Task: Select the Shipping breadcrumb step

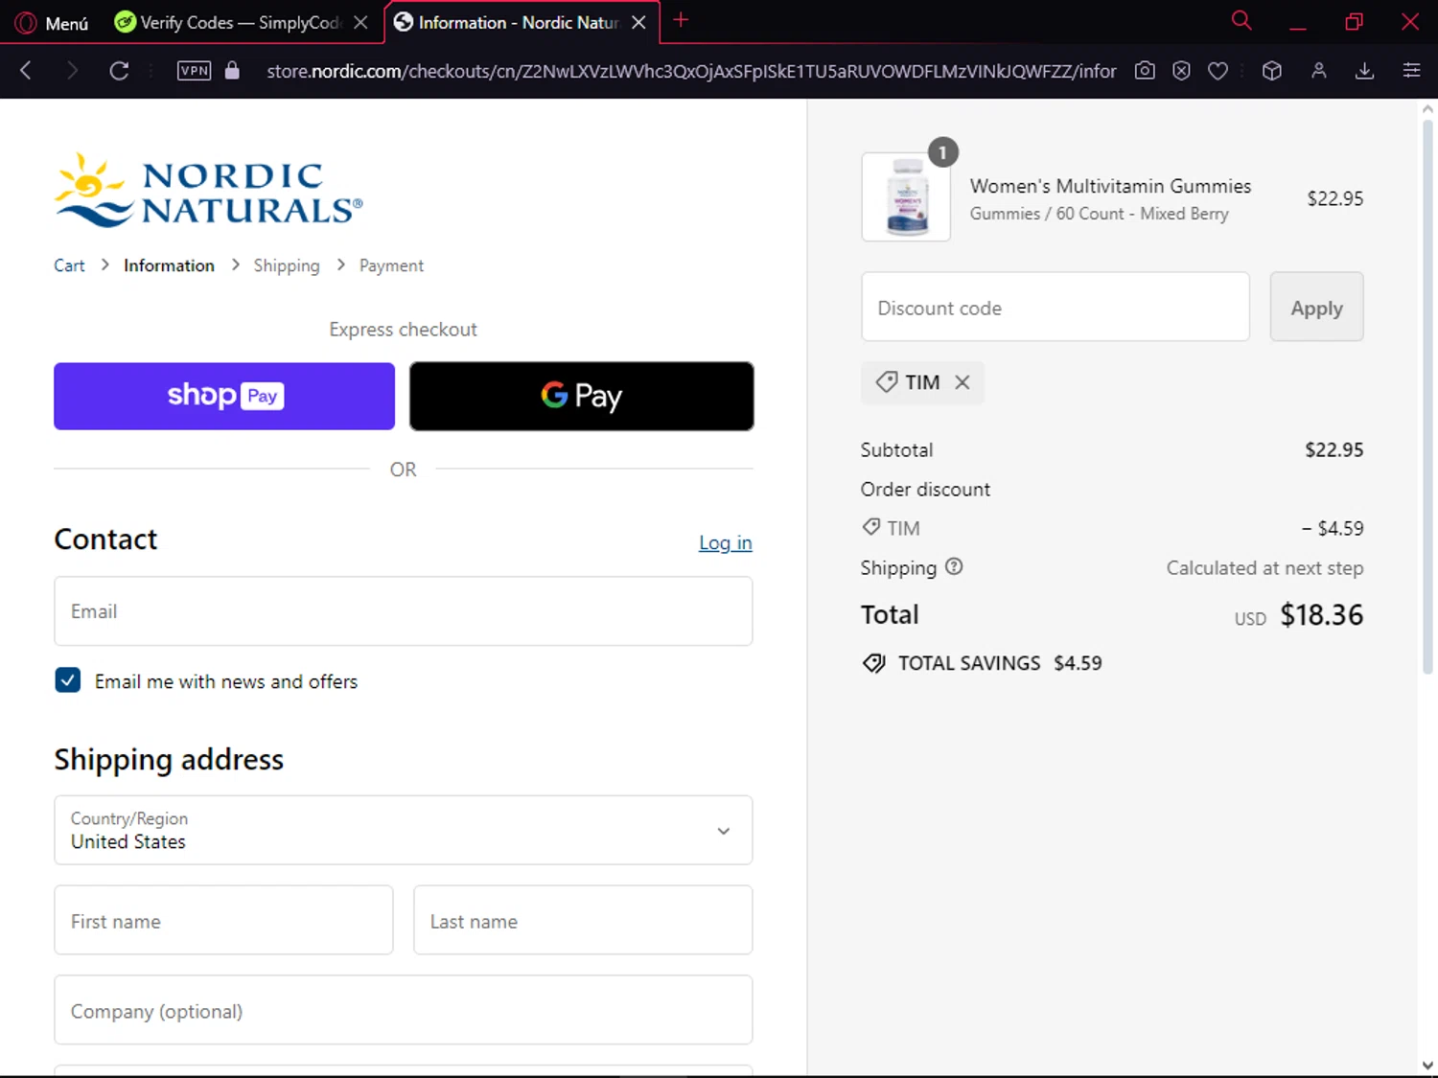Action: pyautogui.click(x=287, y=265)
